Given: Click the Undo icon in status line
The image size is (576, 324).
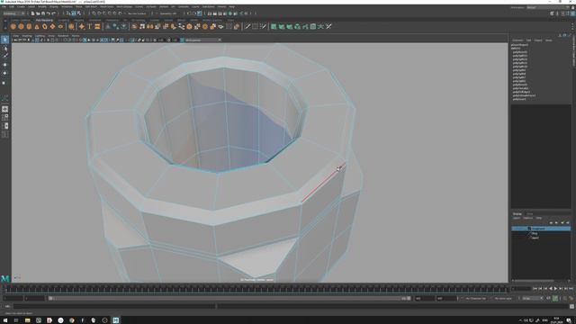Looking at the screenshot, I should tap(49, 13).
